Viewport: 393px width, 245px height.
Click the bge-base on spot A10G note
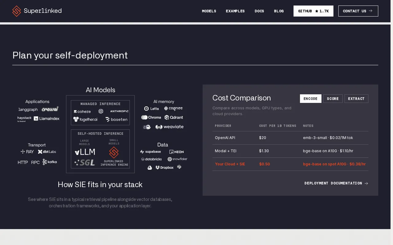click(334, 164)
